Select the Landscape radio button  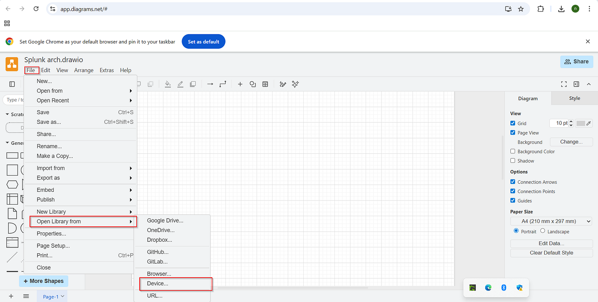pos(543,231)
